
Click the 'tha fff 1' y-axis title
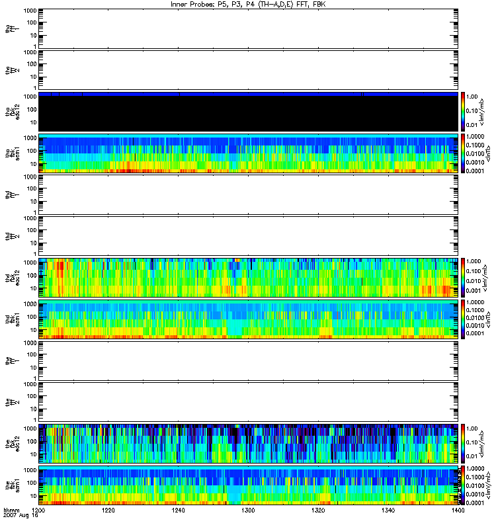click(12, 28)
